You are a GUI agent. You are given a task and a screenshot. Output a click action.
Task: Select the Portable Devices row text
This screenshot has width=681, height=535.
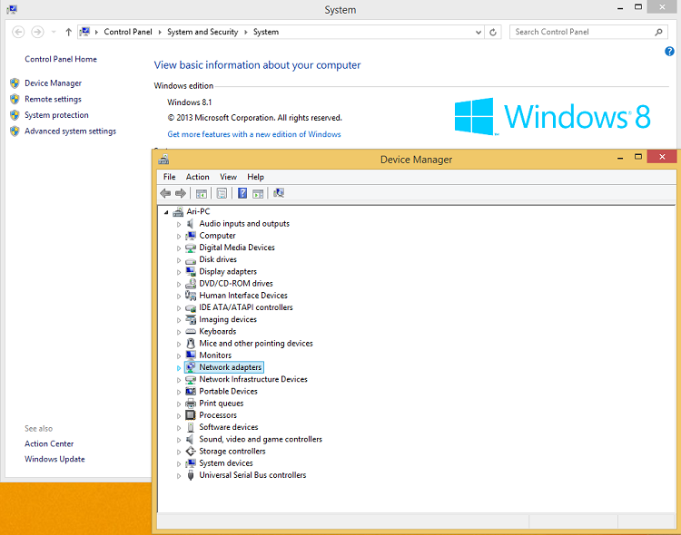click(x=229, y=392)
